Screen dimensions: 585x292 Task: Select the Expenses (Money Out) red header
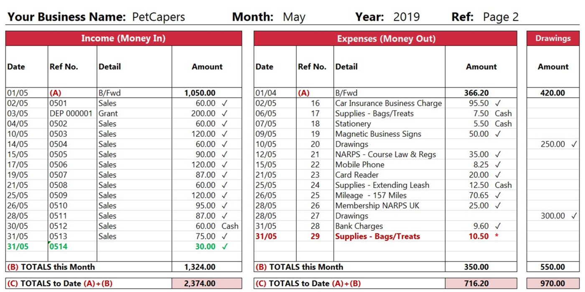pyautogui.click(x=386, y=38)
